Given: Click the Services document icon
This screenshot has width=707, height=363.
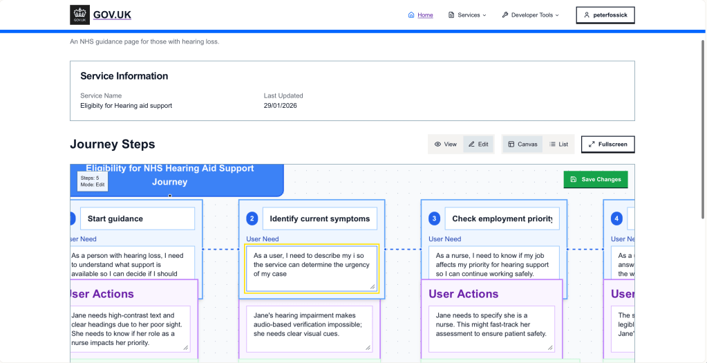Looking at the screenshot, I should pyautogui.click(x=451, y=15).
